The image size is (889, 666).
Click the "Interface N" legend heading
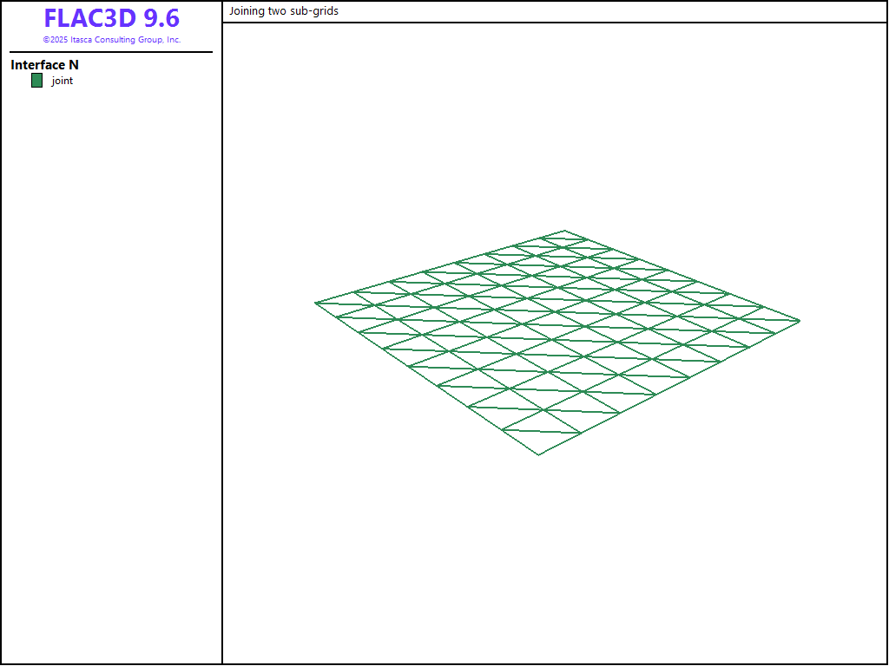coord(45,65)
